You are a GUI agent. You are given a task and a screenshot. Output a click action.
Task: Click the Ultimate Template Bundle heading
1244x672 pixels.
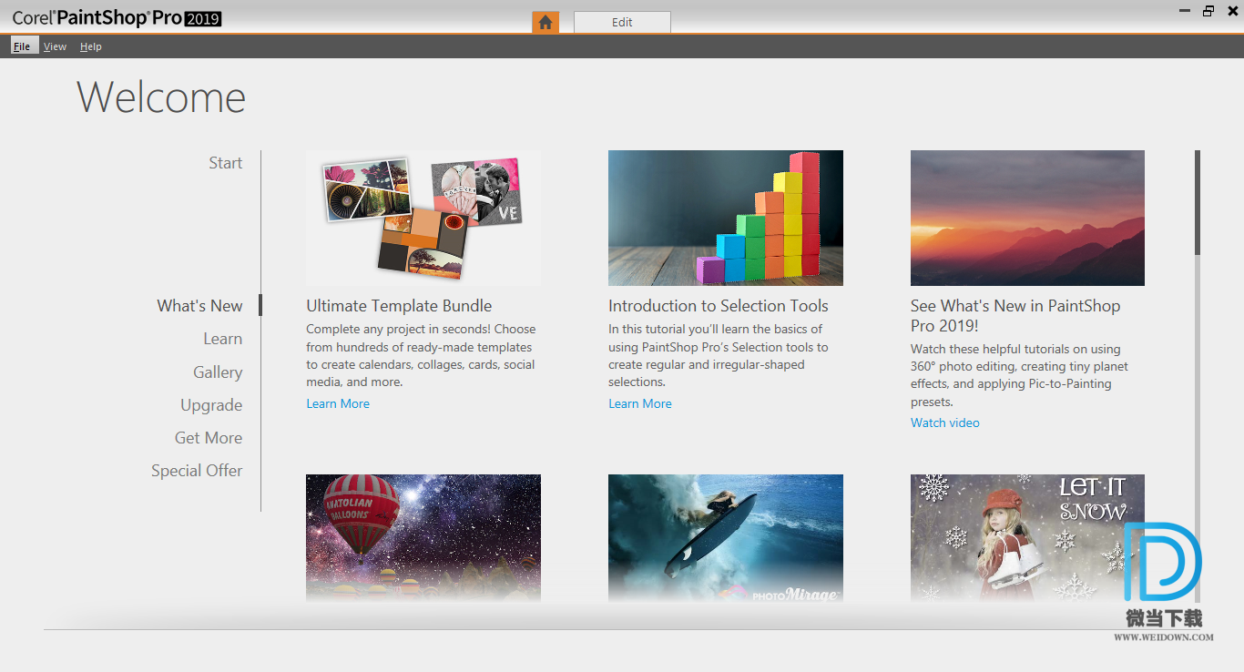[399, 306]
